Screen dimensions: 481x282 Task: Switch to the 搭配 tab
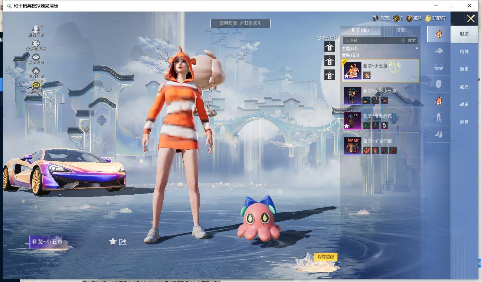pos(400,30)
